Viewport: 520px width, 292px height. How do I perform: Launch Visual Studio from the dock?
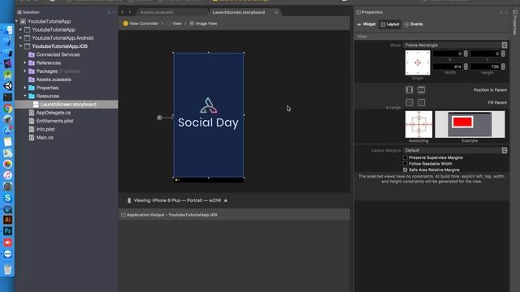[7, 63]
